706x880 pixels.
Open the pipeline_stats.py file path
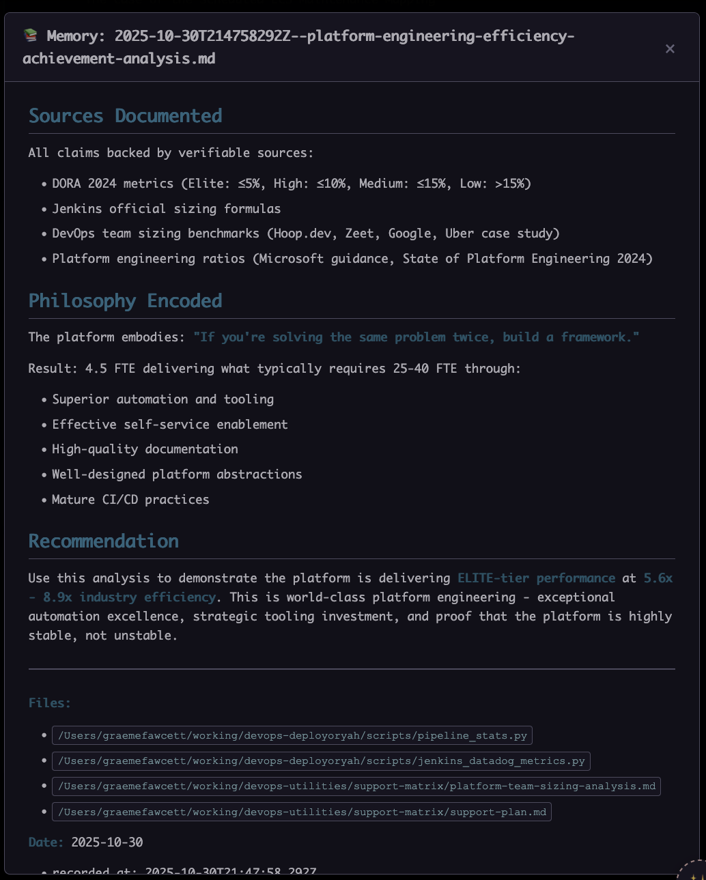pyautogui.click(x=292, y=735)
